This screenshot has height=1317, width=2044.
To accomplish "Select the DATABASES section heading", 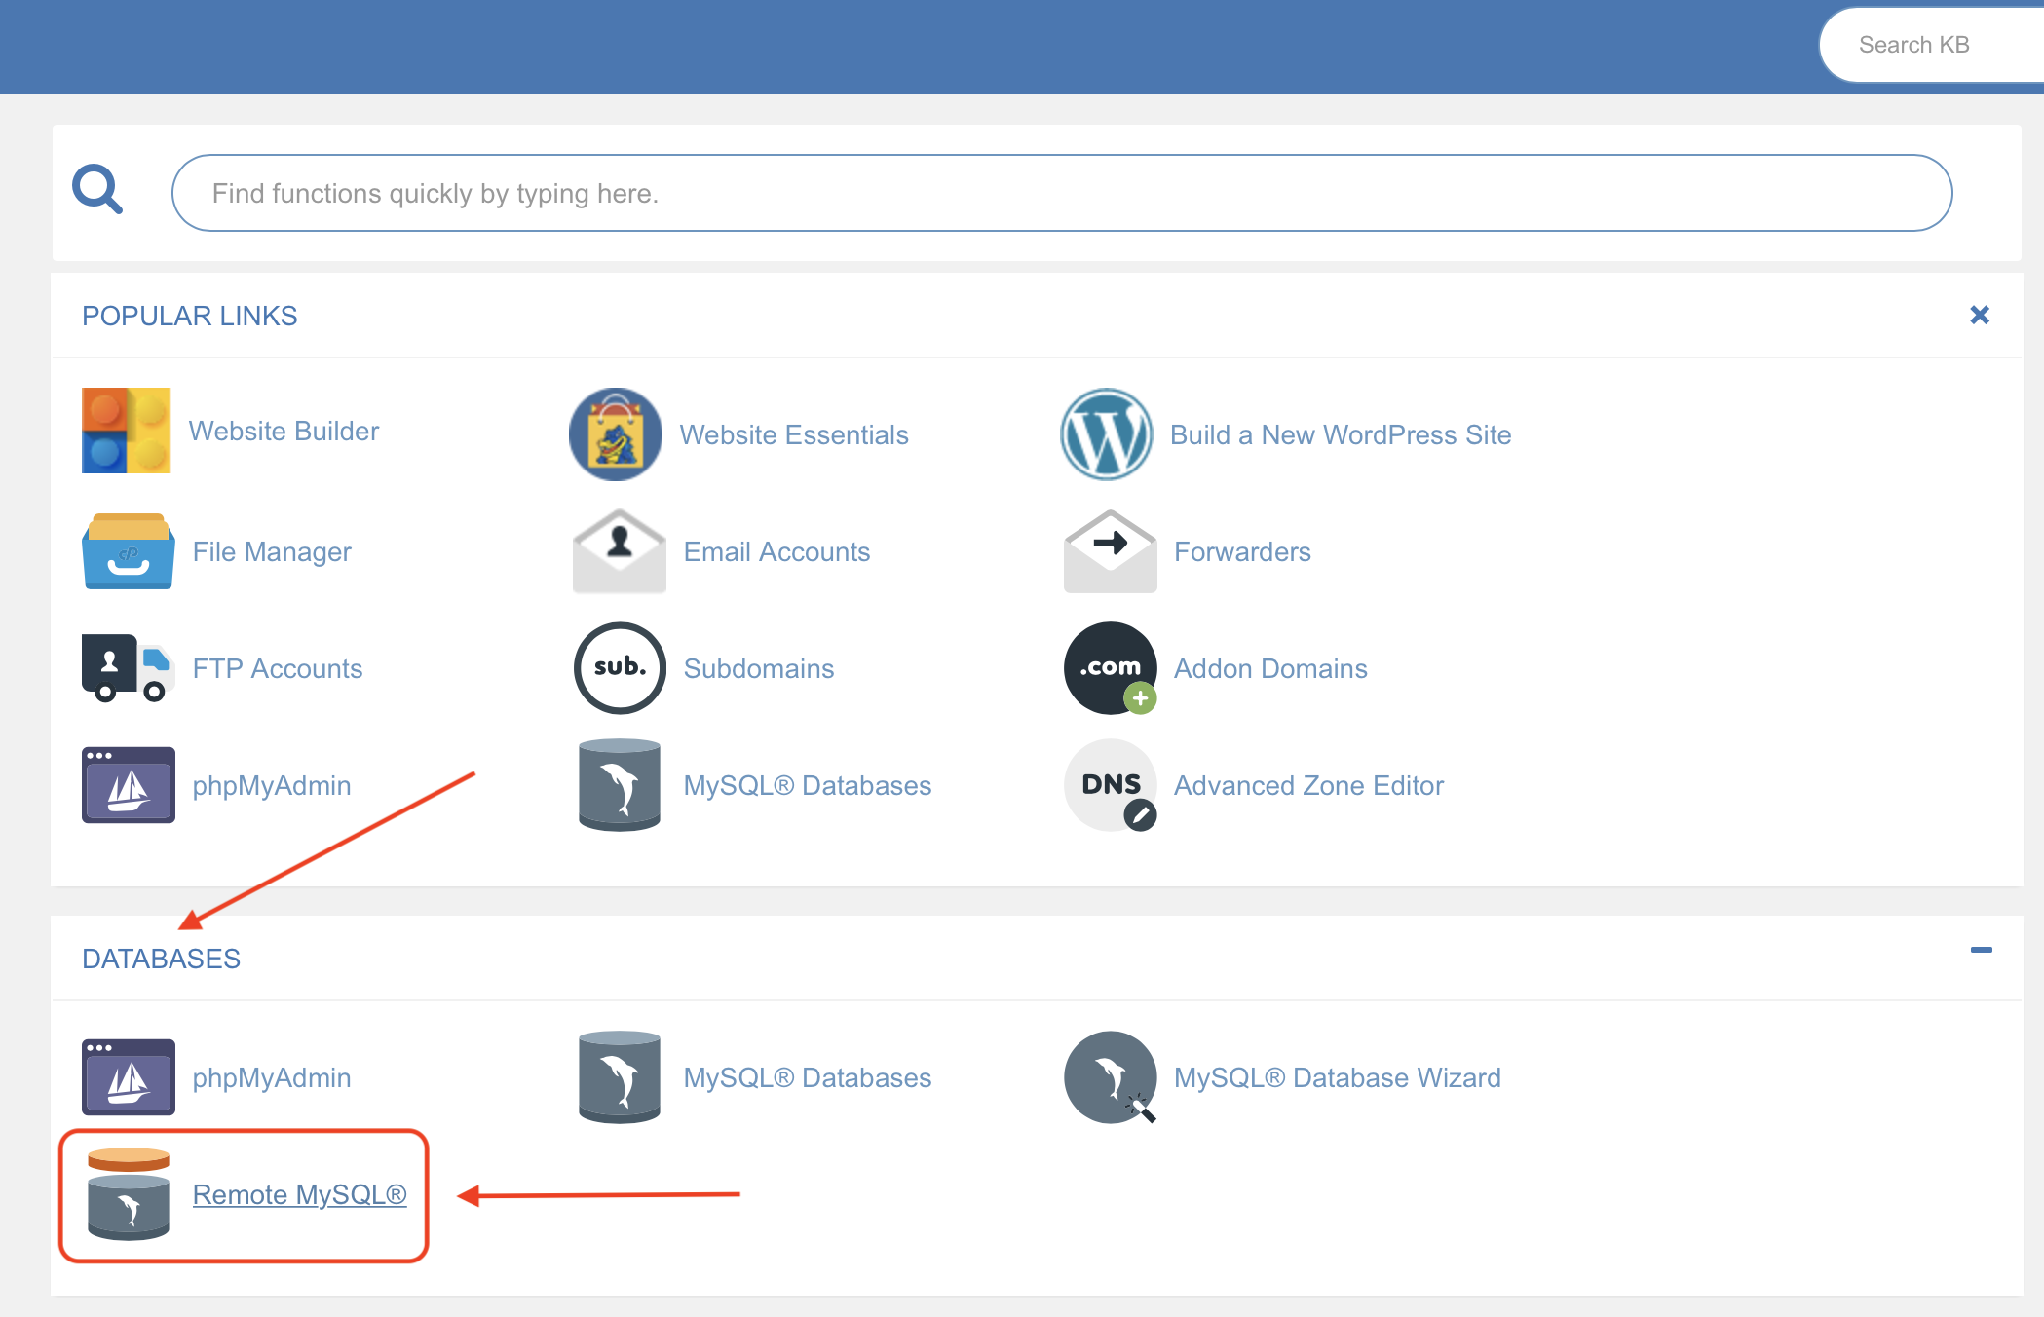I will [x=162, y=958].
